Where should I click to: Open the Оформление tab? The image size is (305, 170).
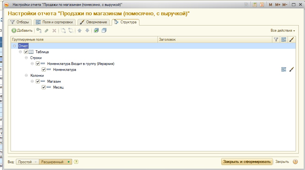(x=94, y=22)
